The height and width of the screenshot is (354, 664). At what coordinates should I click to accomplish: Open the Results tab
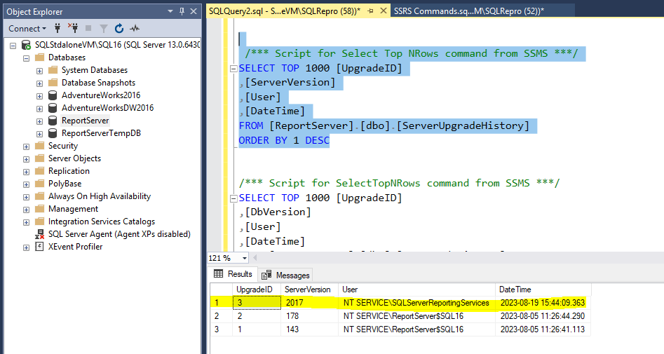233,274
